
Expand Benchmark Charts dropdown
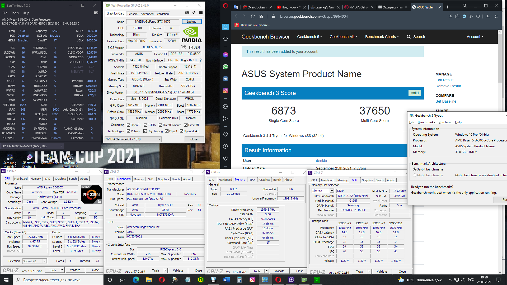point(382,37)
